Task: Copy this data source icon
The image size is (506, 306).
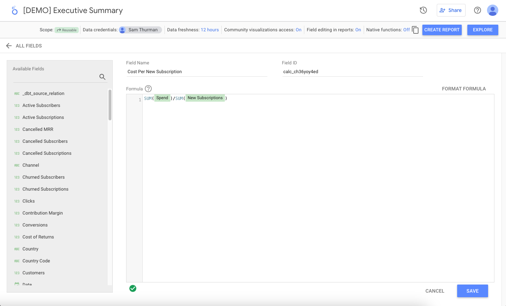Action: click(415, 30)
